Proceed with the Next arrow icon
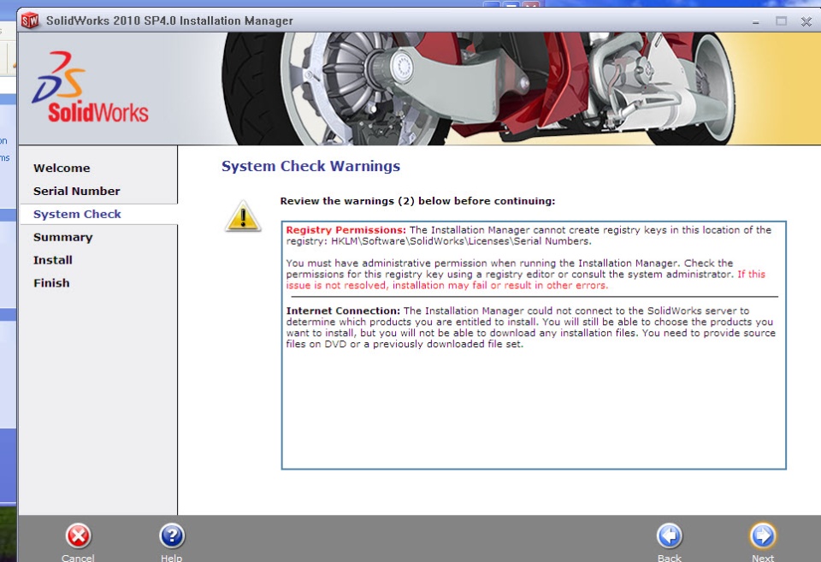This screenshot has width=821, height=562. click(763, 535)
